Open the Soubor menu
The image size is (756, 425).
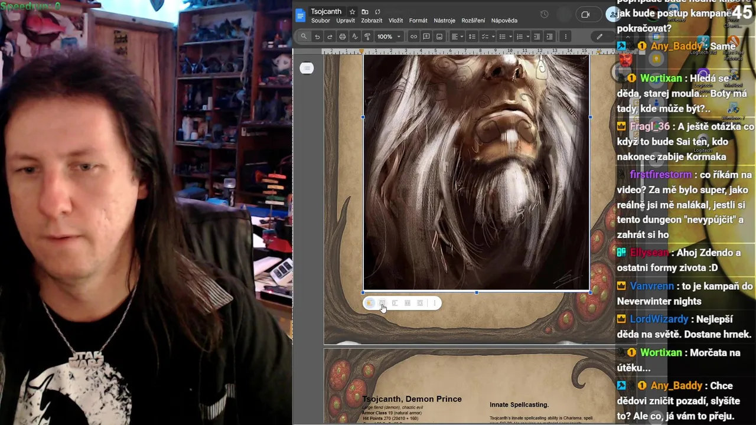pos(321,21)
